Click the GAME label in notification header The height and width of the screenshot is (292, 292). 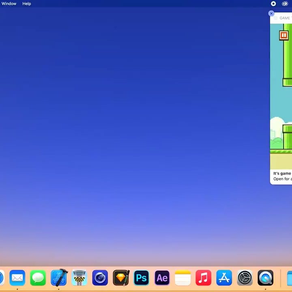285,18
